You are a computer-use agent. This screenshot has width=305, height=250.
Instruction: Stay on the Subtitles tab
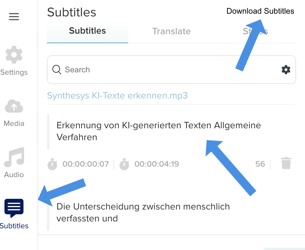click(x=87, y=31)
